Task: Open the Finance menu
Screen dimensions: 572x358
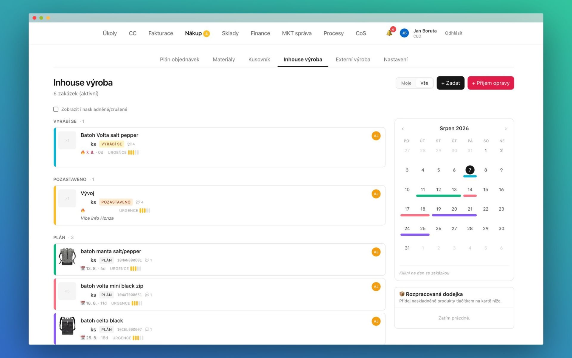Action: (x=260, y=33)
